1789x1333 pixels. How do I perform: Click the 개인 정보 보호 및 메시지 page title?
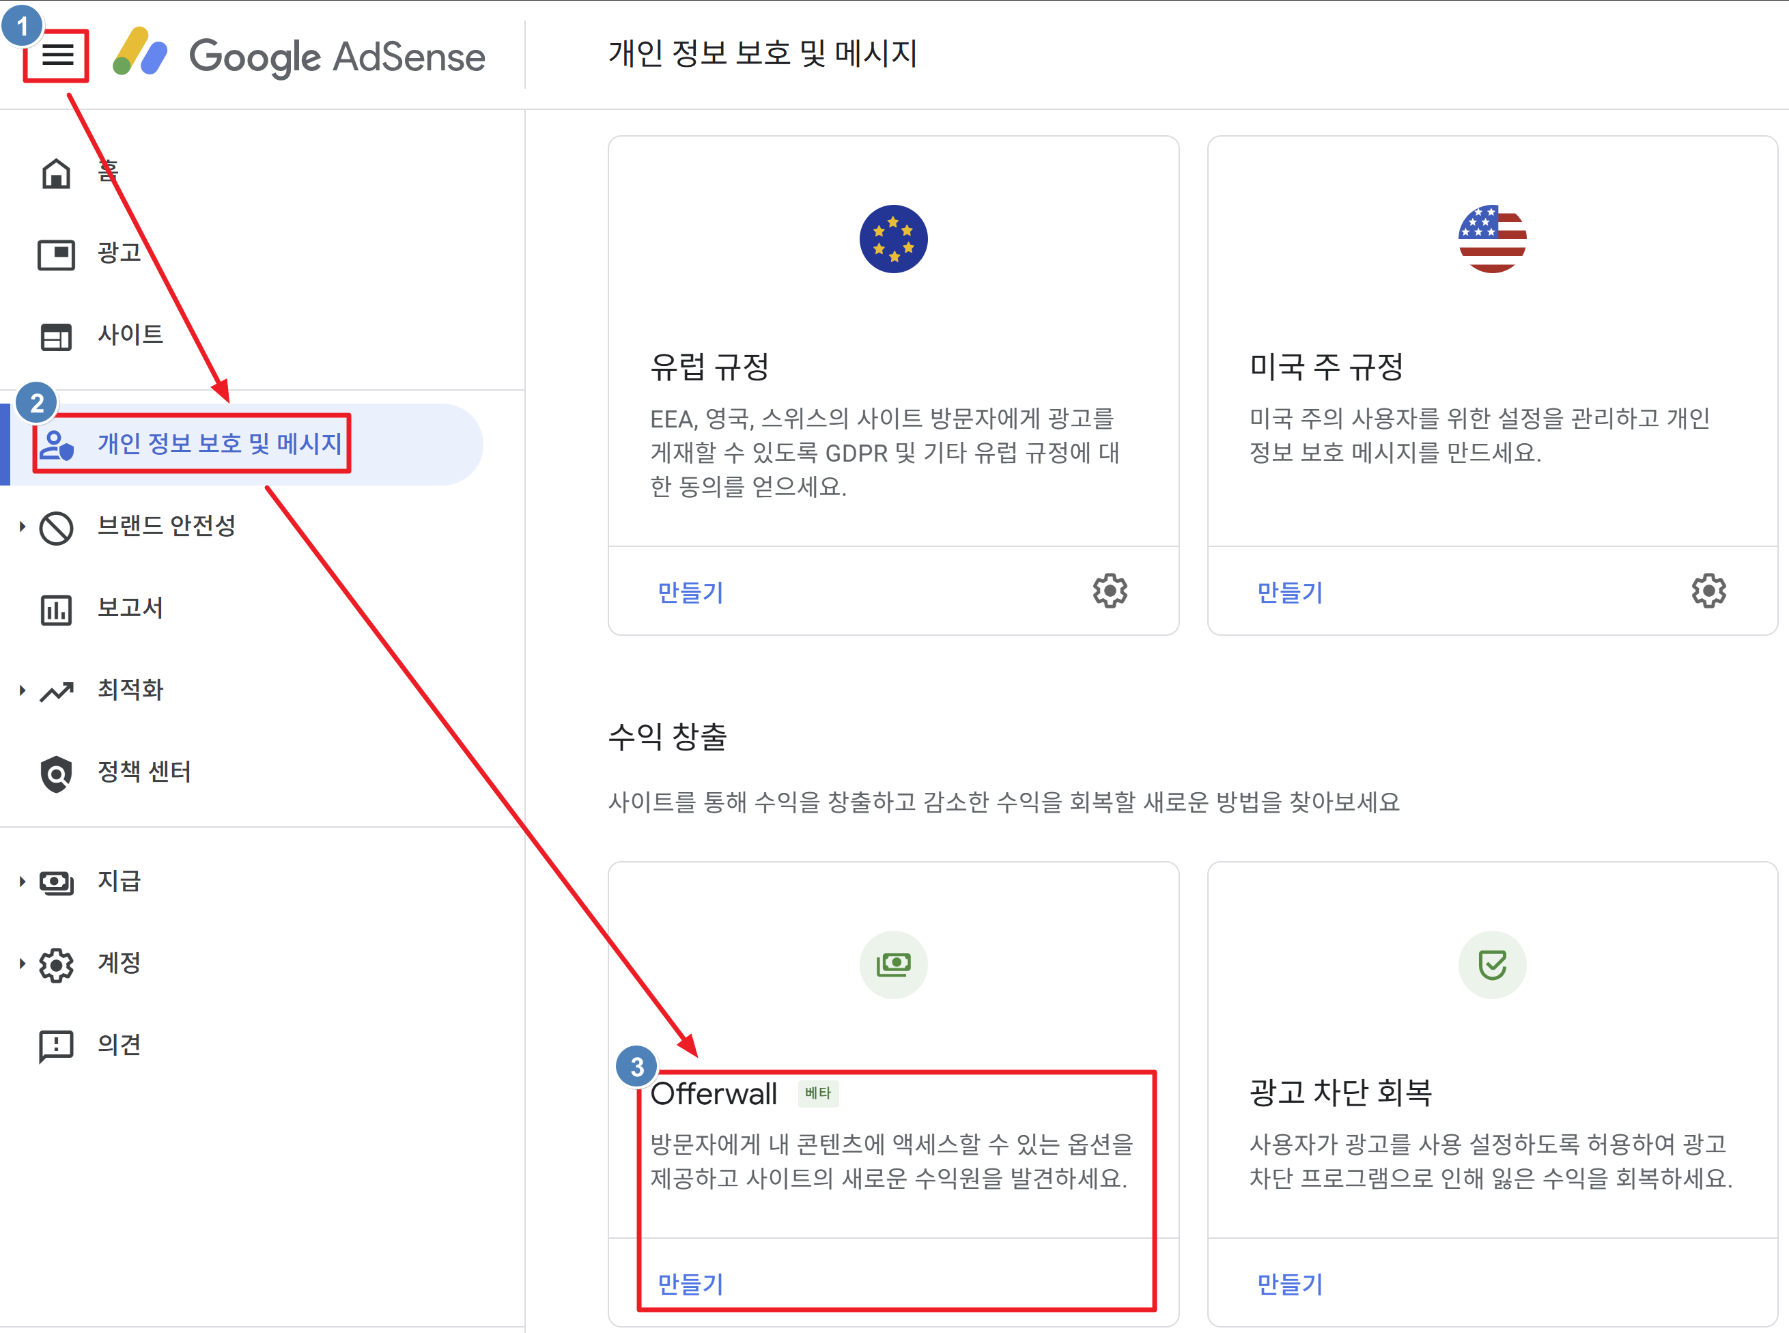pyautogui.click(x=763, y=53)
